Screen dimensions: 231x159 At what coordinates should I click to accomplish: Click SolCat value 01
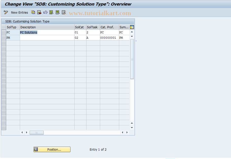[80, 32]
